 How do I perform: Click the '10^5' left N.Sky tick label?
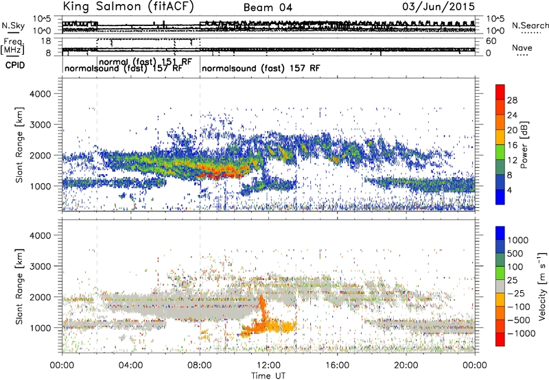(x=41, y=19)
